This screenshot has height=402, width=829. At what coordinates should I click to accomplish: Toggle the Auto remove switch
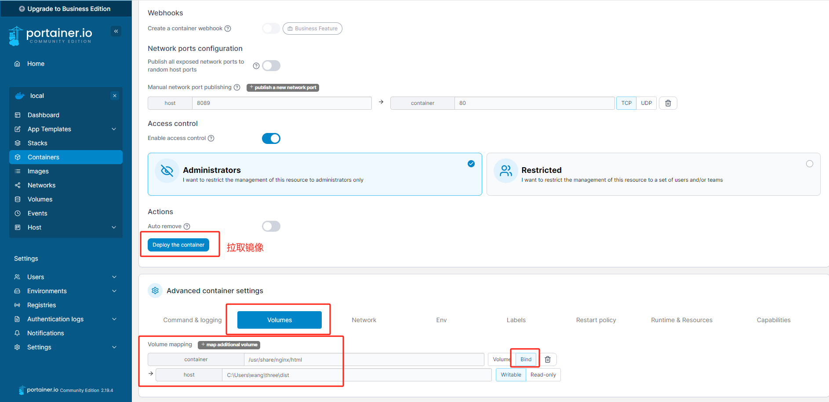click(x=271, y=226)
